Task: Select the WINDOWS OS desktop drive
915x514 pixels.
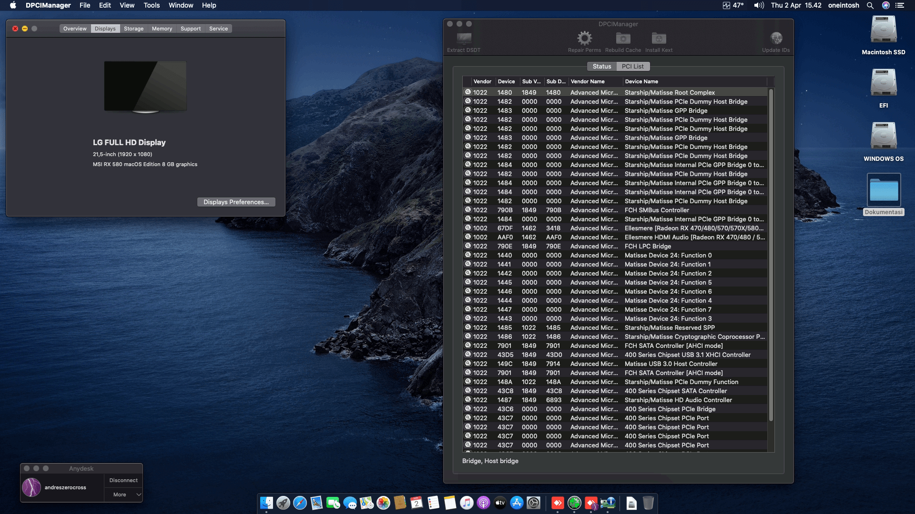Action: point(884,142)
